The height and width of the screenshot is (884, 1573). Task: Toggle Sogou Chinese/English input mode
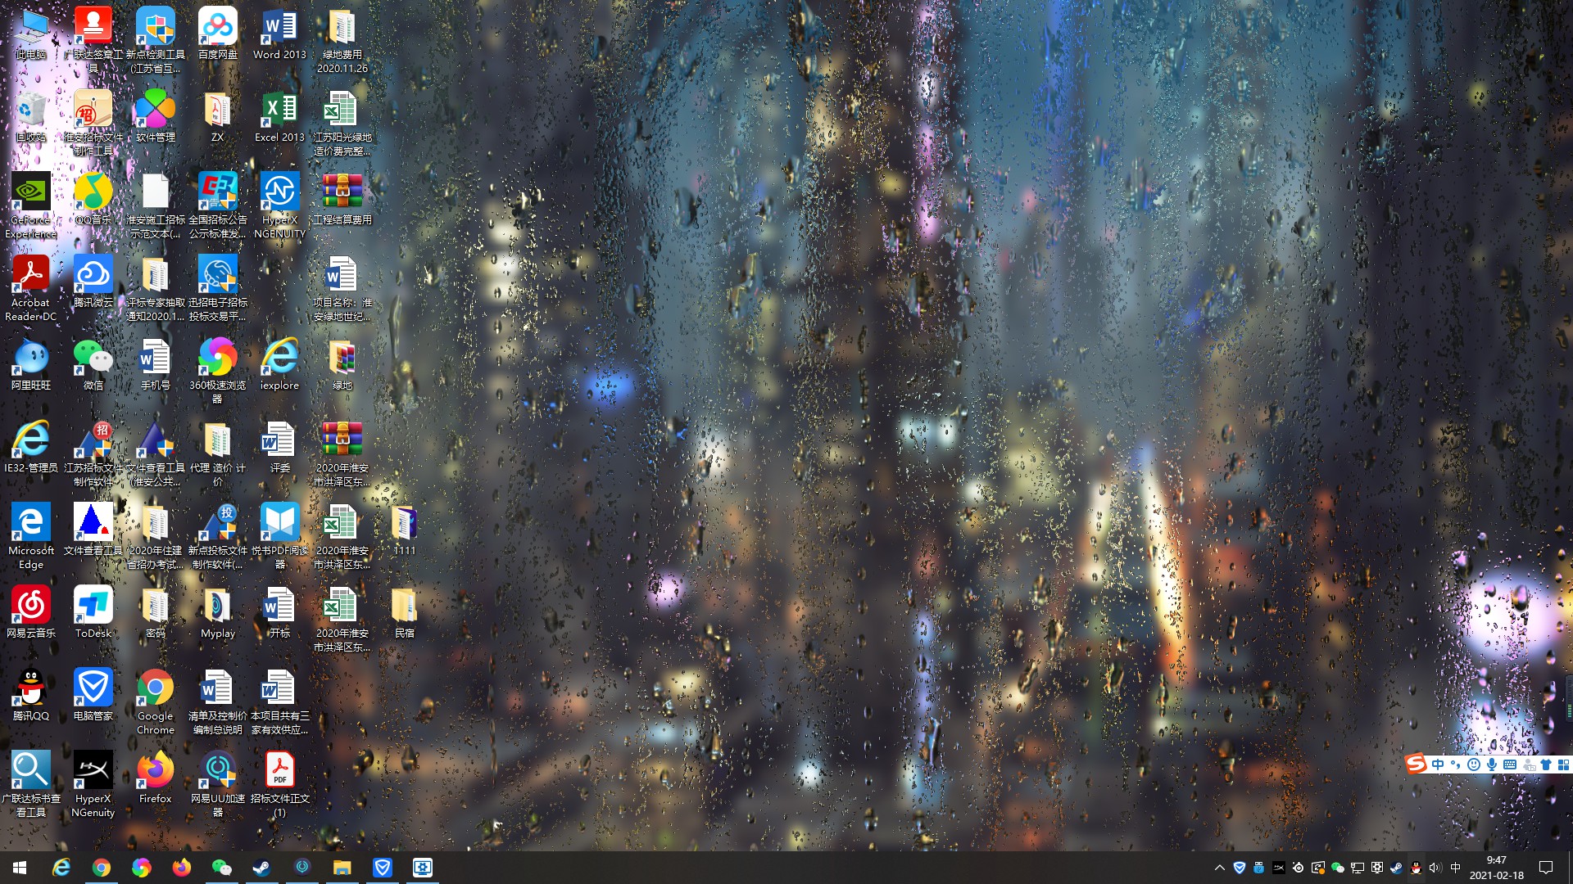tap(1438, 764)
